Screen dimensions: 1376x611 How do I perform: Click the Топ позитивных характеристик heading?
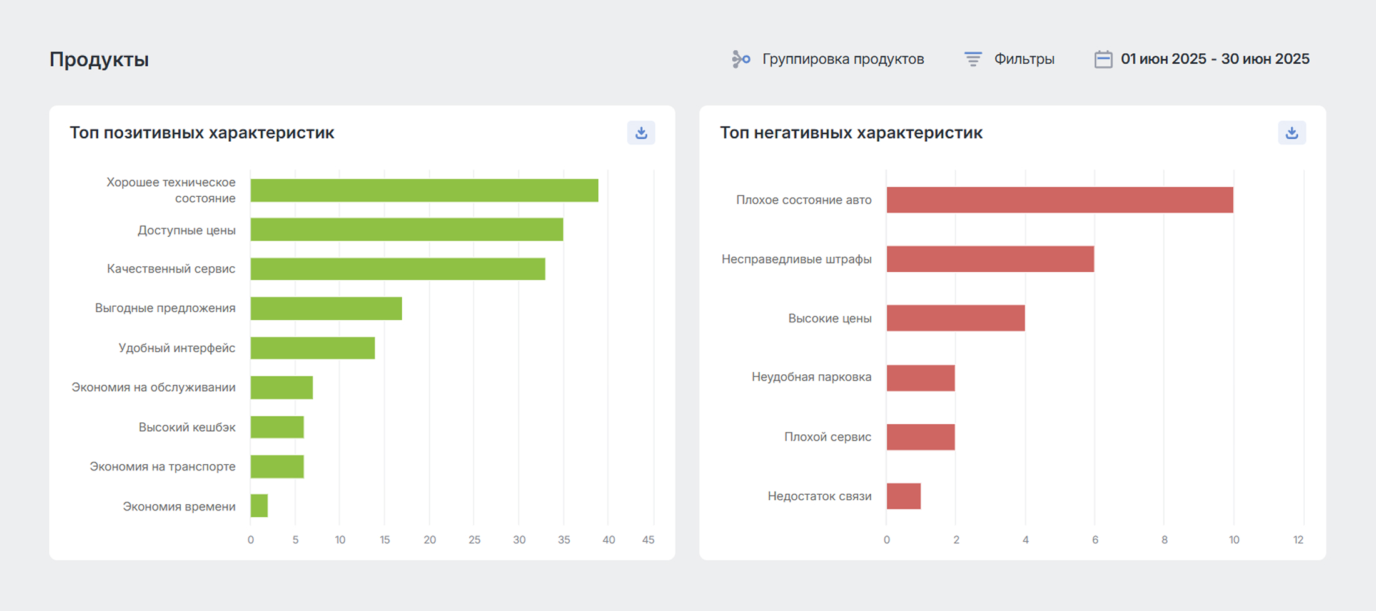(201, 132)
